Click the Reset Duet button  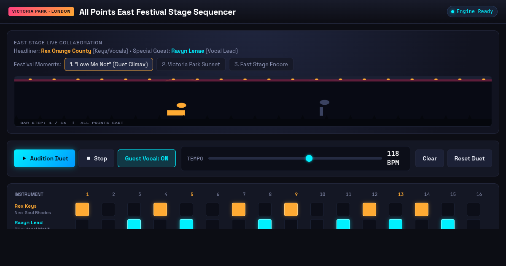[470, 158]
